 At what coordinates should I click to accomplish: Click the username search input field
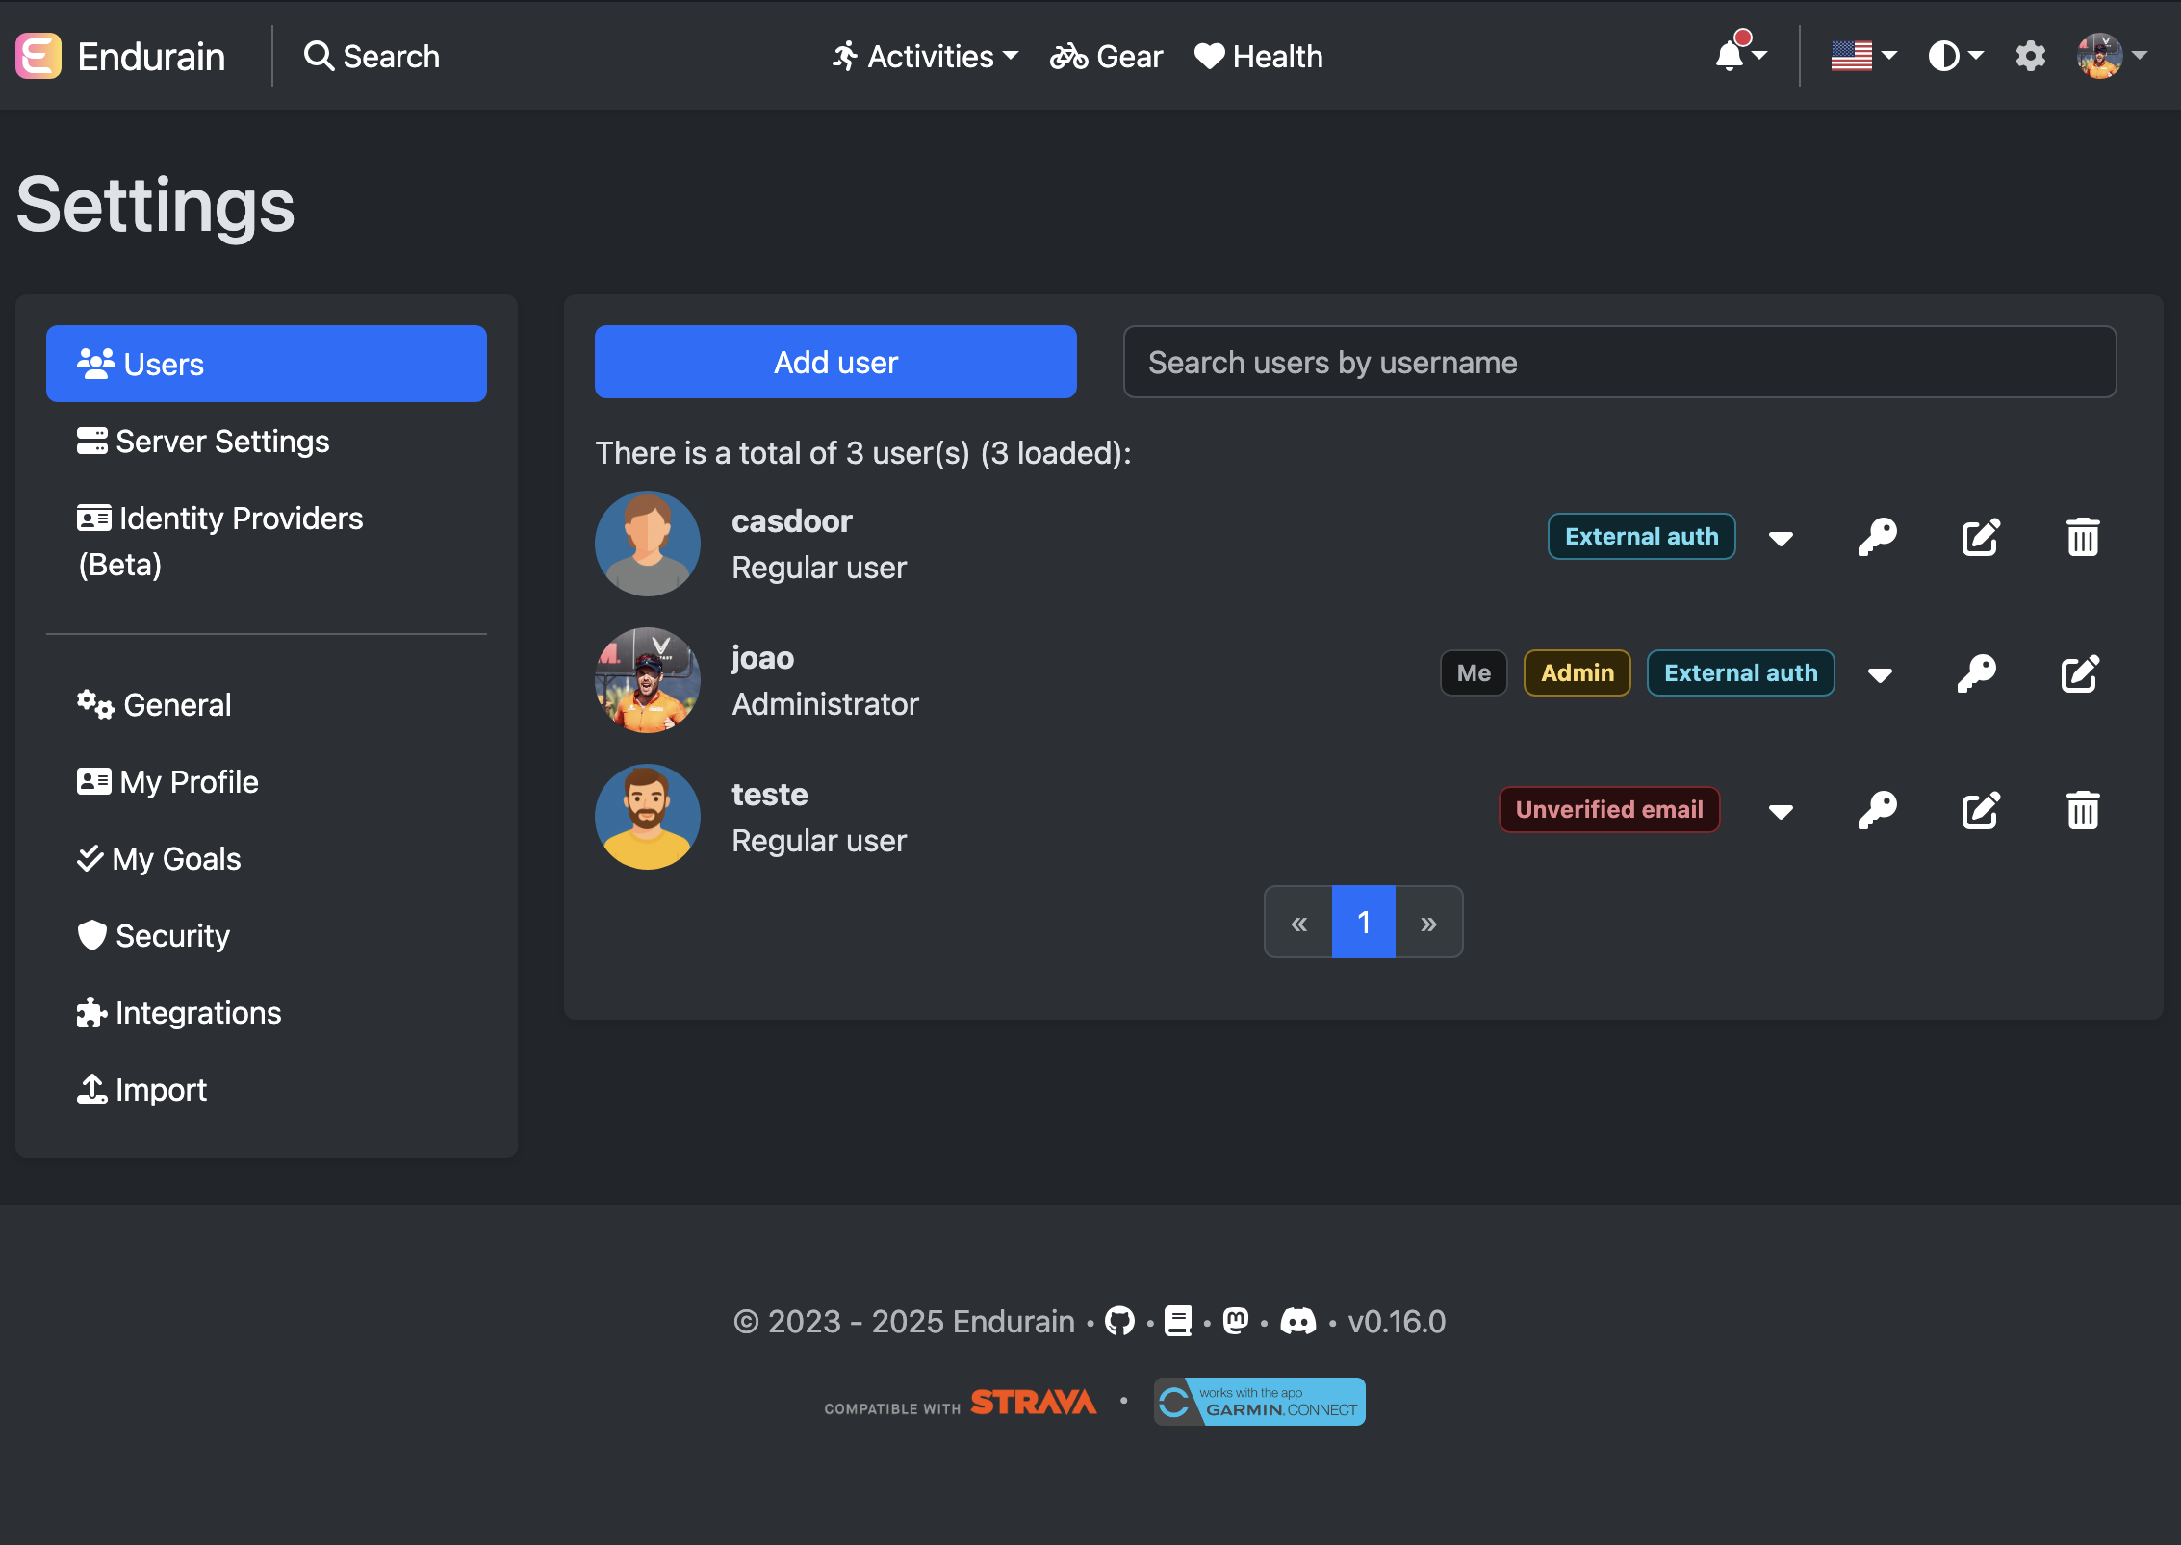click(1621, 362)
